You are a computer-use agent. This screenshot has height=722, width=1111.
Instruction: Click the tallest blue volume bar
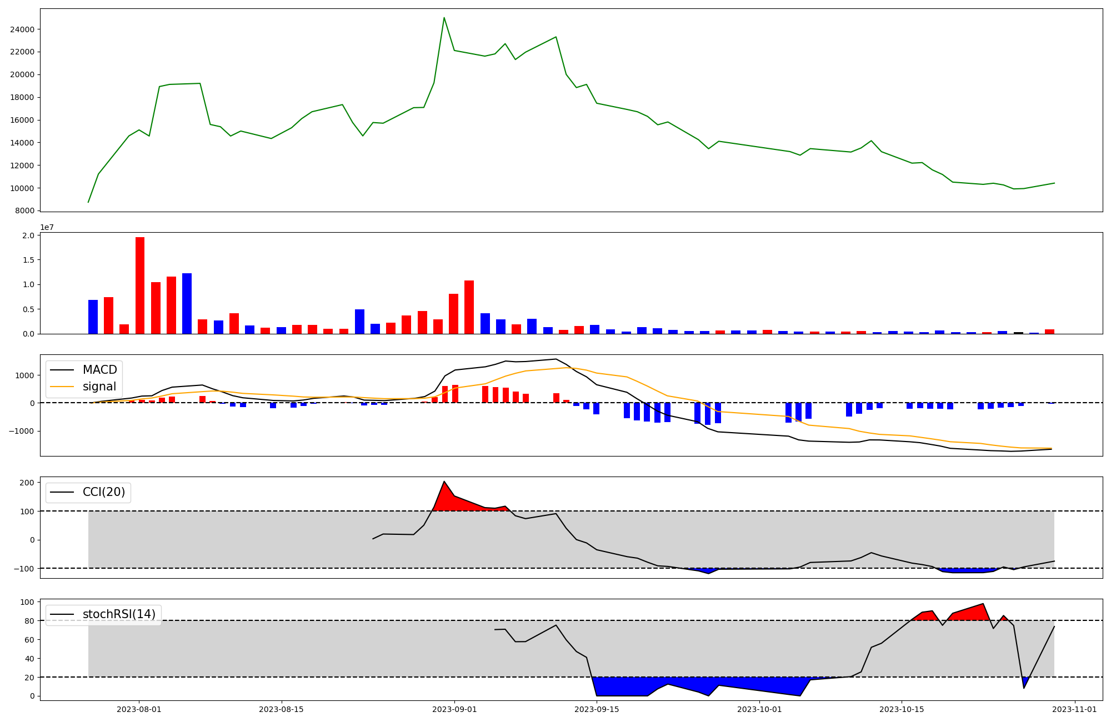pyautogui.click(x=187, y=303)
